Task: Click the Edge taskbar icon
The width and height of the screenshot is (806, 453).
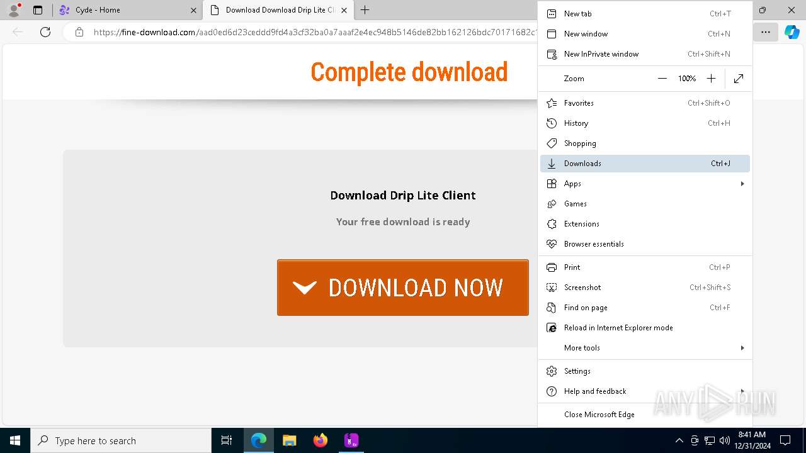Action: tap(259, 440)
